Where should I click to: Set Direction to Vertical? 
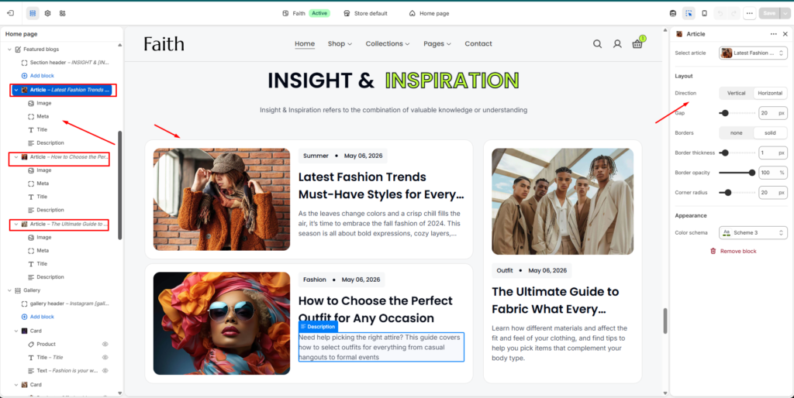[x=737, y=93]
